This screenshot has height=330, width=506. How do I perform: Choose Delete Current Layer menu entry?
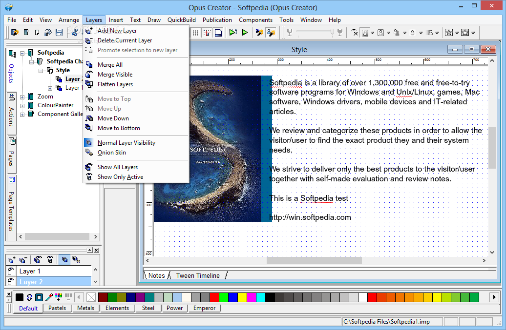pyautogui.click(x=136, y=40)
